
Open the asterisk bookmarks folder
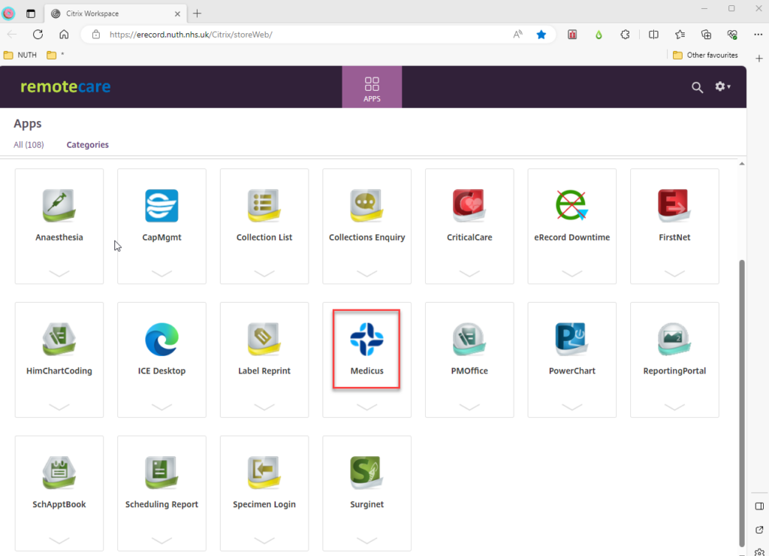click(x=55, y=55)
